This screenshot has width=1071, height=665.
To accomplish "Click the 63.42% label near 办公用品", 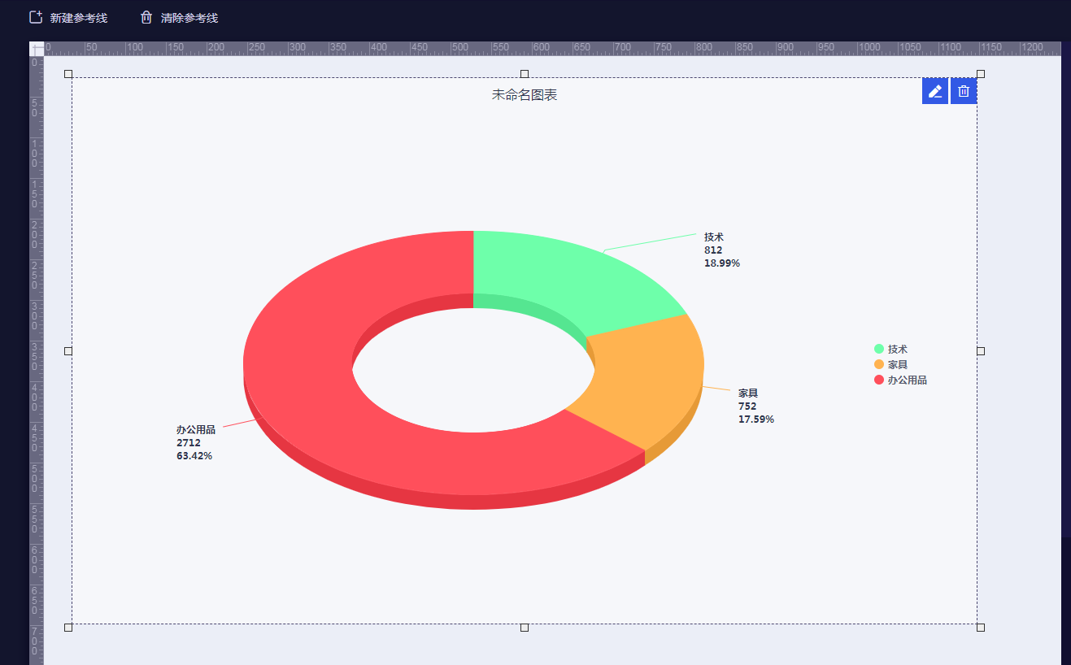I will [195, 455].
